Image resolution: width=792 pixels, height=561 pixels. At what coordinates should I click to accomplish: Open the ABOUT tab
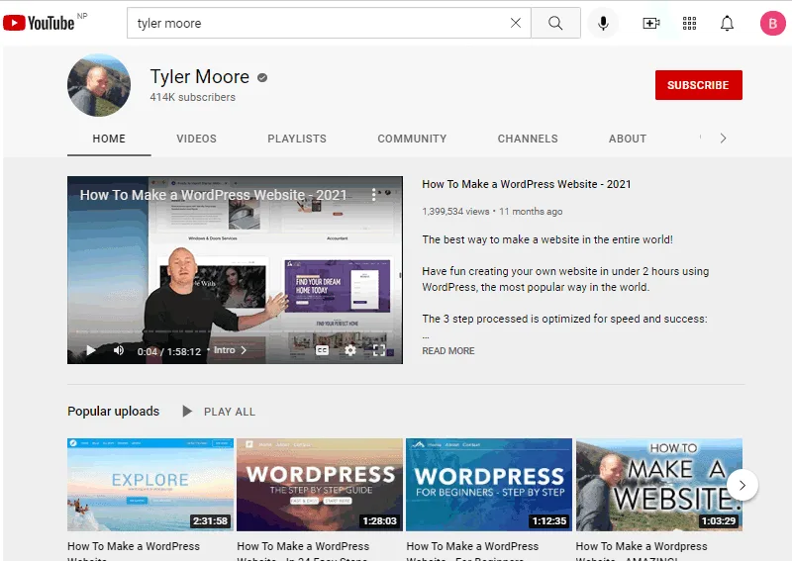point(628,139)
